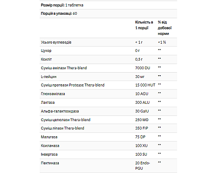Click the 'Інвертаза' ingredient name

click(49, 154)
